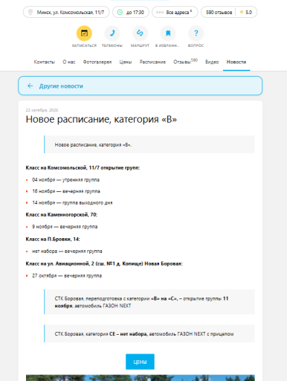287x381 pixels.
Task: Click the line 16 ноября — вечерняя группа
Action: coord(66,191)
